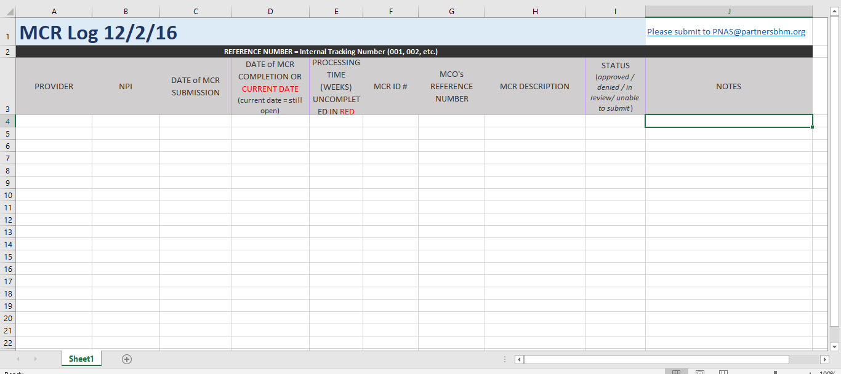Select column F by its header
The image size is (841, 374).
click(390, 12)
